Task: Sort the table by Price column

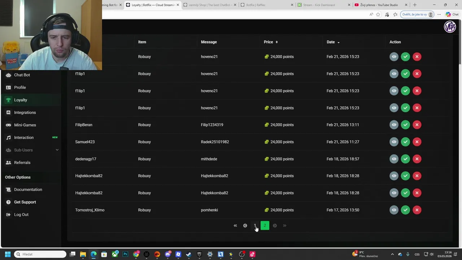Action: point(271,42)
